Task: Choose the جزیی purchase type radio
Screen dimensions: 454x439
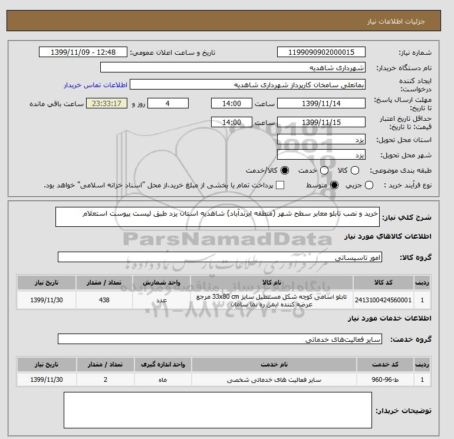Action: (x=369, y=185)
